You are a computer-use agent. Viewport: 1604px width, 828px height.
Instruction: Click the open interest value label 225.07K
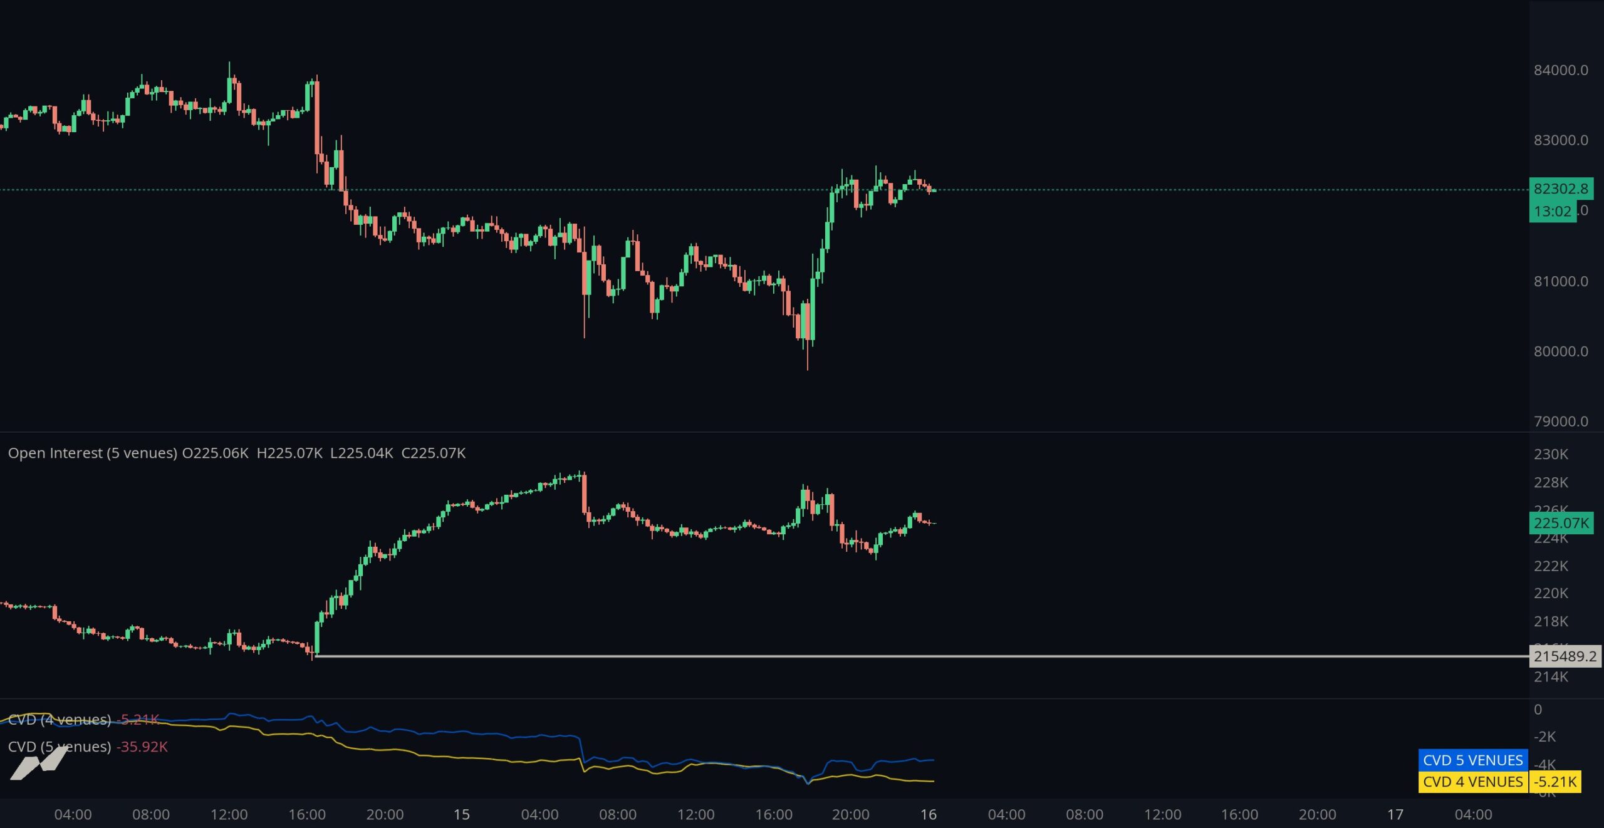[1561, 523]
